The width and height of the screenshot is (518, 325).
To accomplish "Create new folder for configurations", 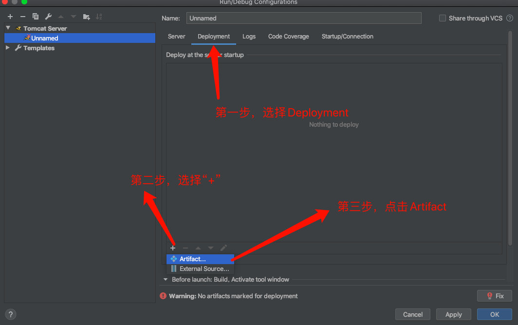I will pos(86,17).
